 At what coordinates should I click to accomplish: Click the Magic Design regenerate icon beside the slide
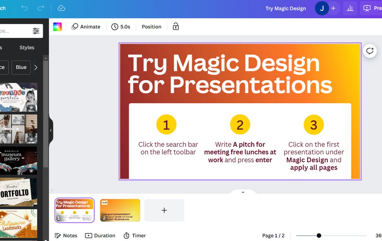[x=369, y=51]
